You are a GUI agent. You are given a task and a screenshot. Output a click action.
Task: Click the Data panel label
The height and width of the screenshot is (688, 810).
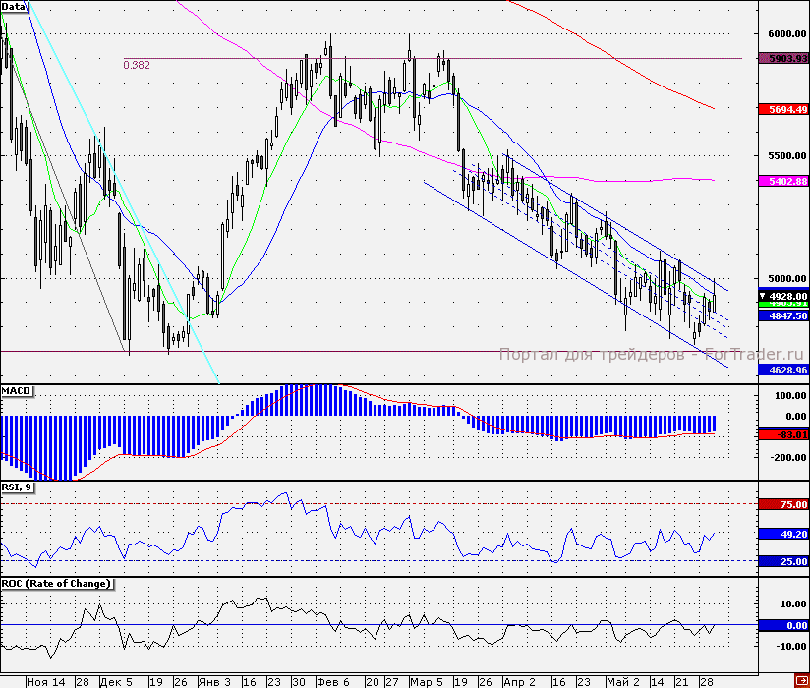pos(13,7)
